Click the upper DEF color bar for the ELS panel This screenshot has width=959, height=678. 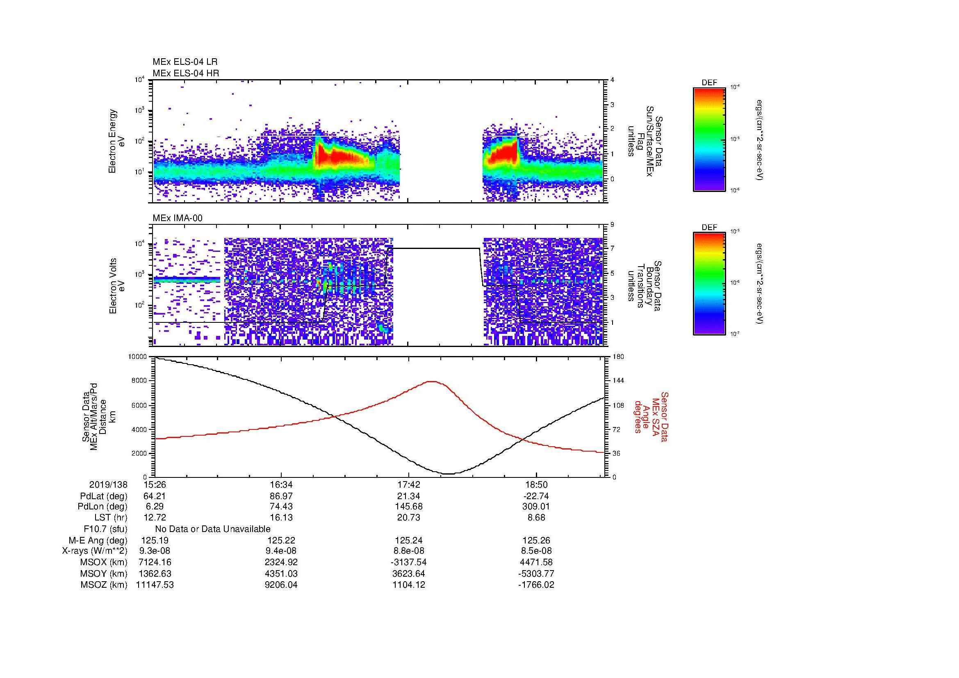(709, 139)
